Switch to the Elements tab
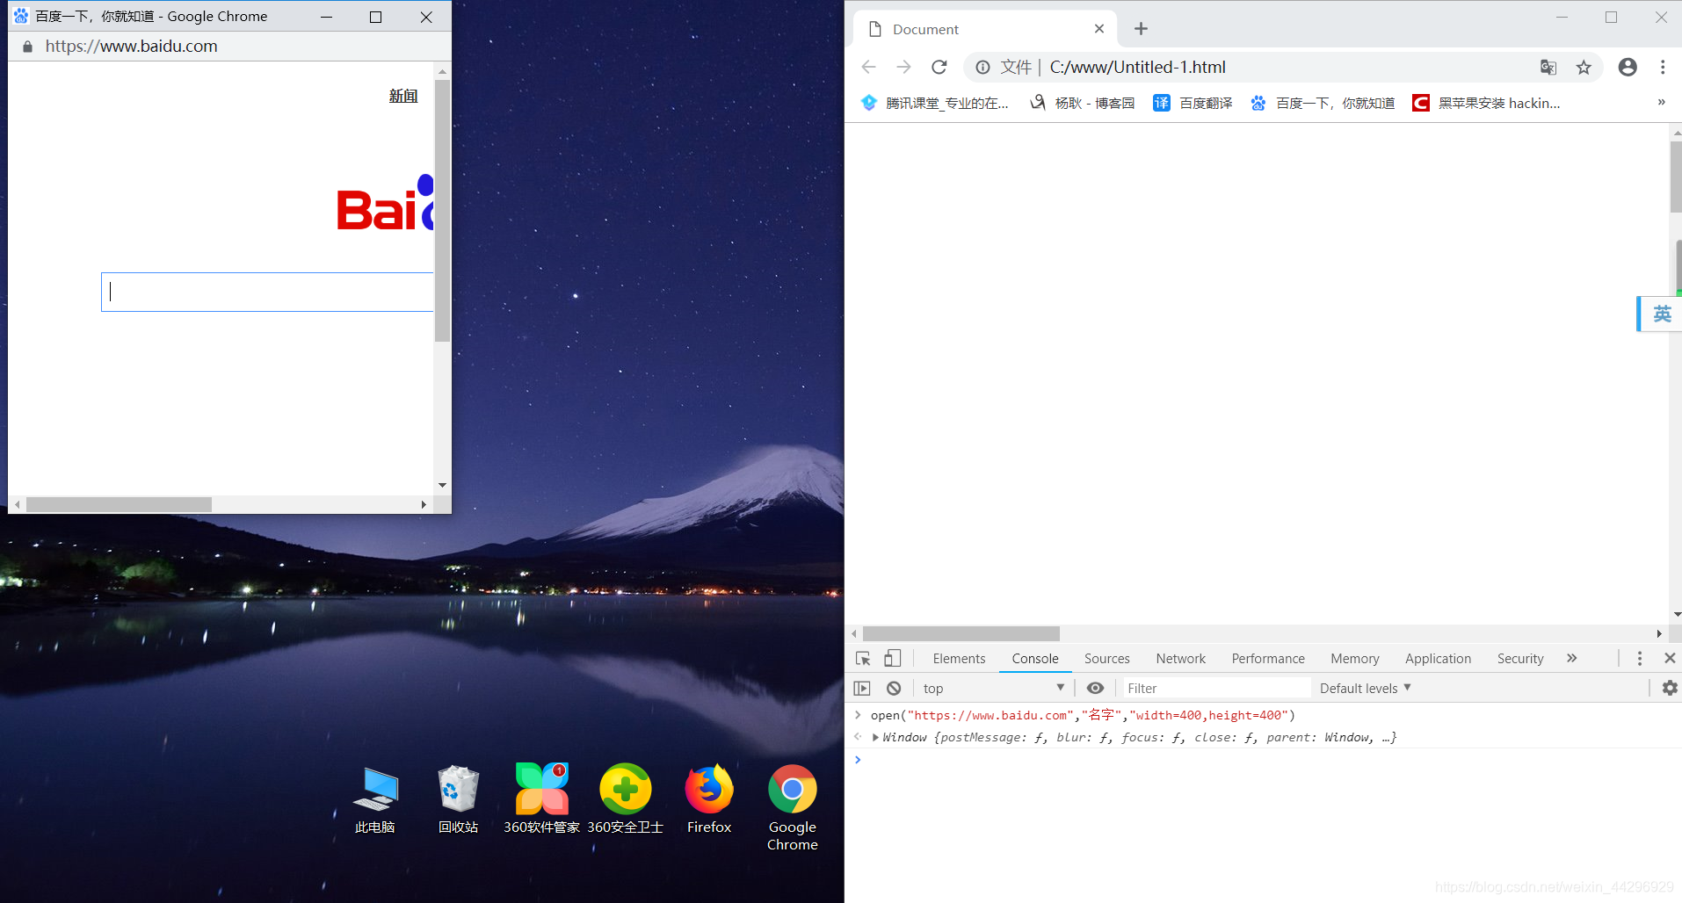Screen dimensions: 1682x903 (x=959, y=659)
